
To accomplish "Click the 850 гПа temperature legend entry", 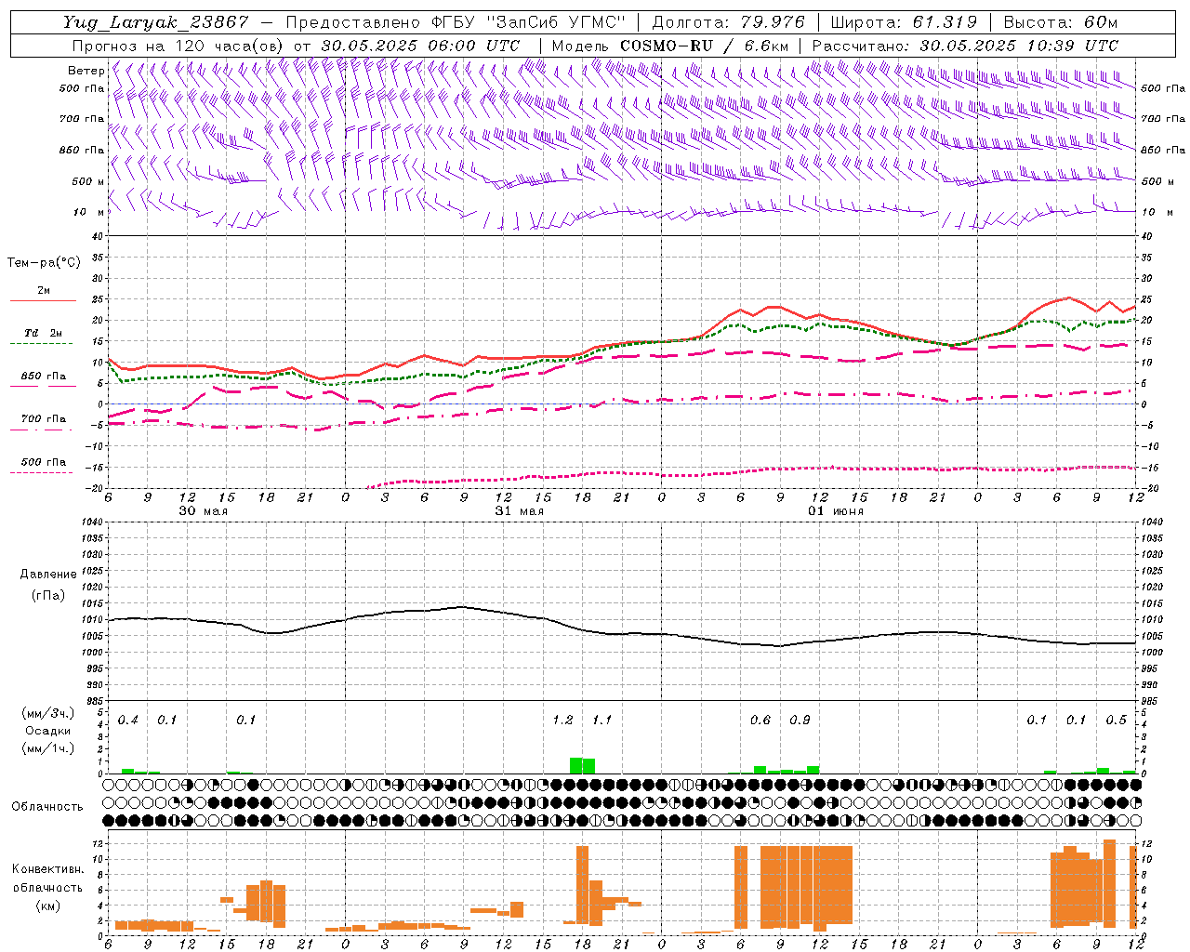I will (x=44, y=377).
